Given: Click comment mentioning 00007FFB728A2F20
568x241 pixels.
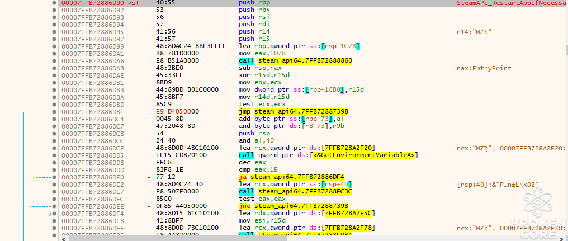Looking at the screenshot, I should [512, 148].
